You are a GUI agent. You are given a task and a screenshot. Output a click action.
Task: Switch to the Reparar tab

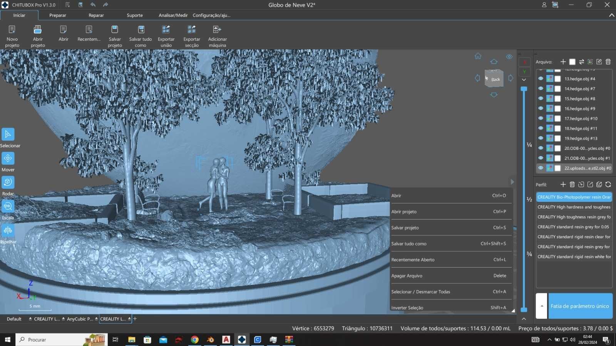(x=96, y=15)
